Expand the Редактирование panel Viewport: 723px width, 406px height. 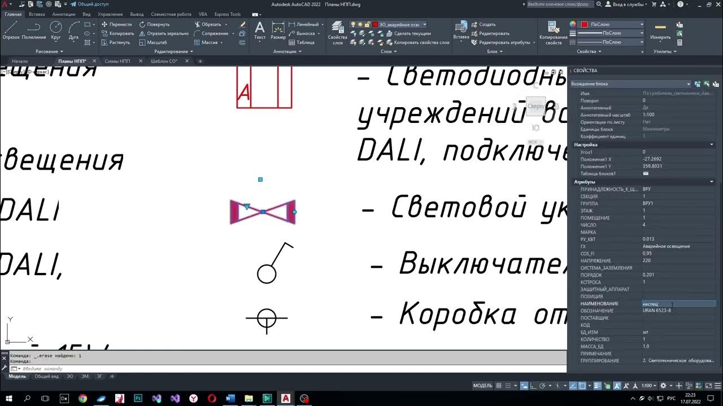(173, 51)
